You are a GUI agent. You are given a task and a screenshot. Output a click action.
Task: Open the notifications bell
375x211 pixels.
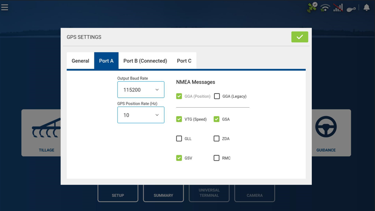[x=366, y=7]
